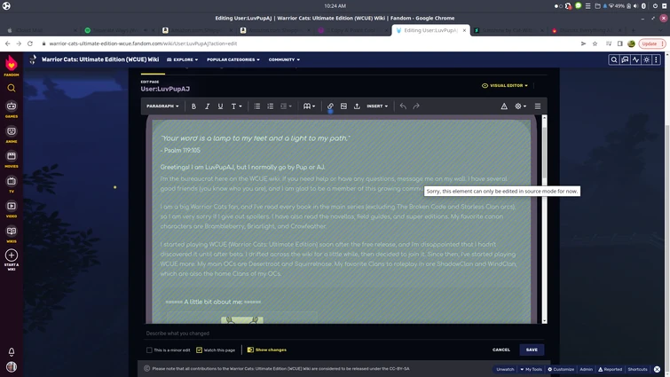Open the POPULAR CATEGORIES menu
This screenshot has height=377, width=670.
pos(233,59)
